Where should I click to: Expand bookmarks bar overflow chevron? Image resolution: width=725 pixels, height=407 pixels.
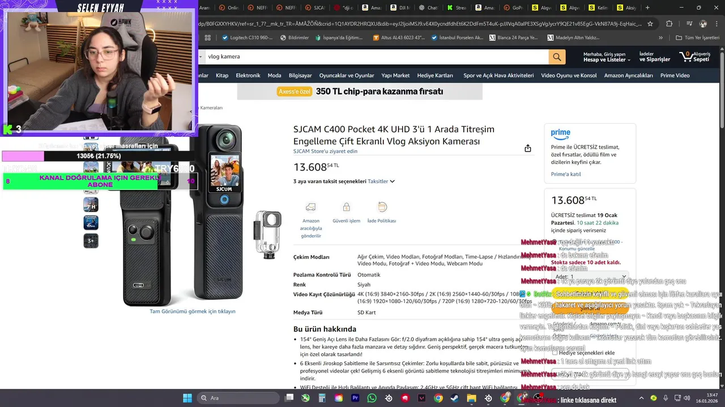[660, 38]
